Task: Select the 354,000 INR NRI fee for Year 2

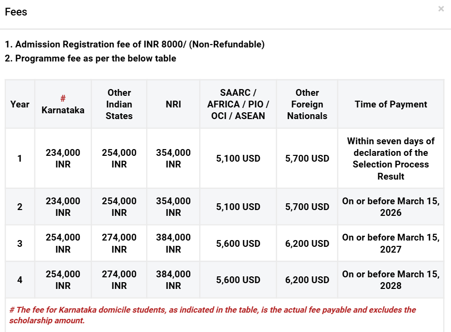Action: click(x=173, y=206)
